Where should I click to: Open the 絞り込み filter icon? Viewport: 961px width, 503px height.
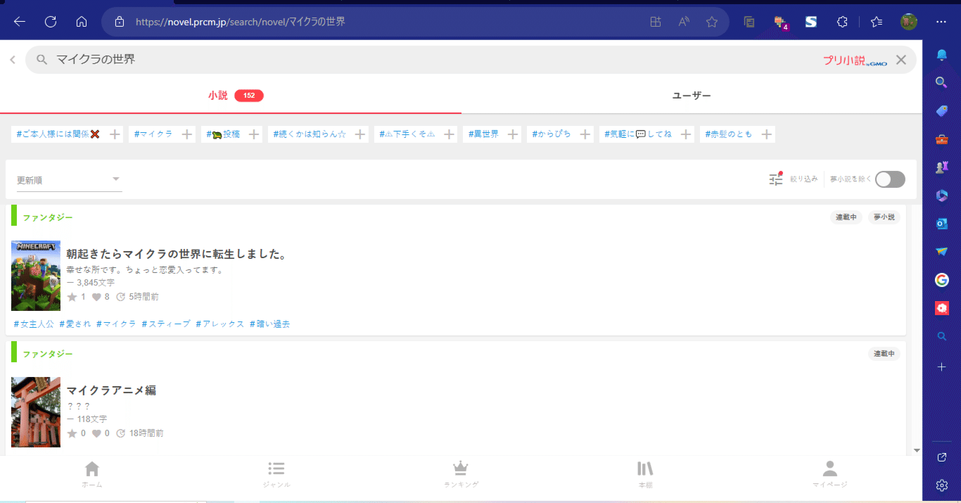pos(775,179)
